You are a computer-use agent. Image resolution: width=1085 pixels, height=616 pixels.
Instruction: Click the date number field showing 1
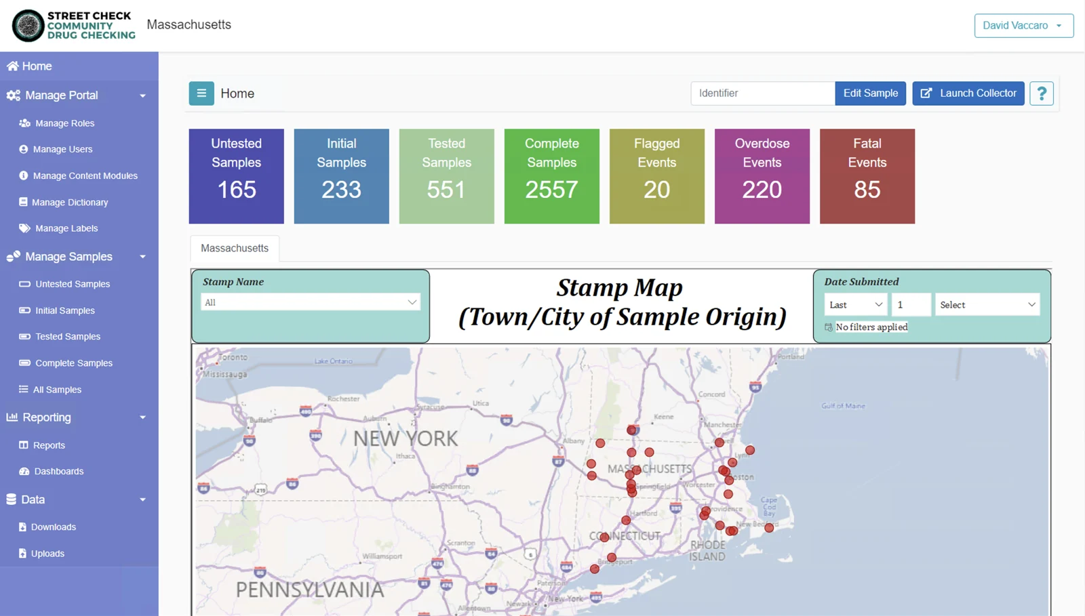[x=911, y=305]
